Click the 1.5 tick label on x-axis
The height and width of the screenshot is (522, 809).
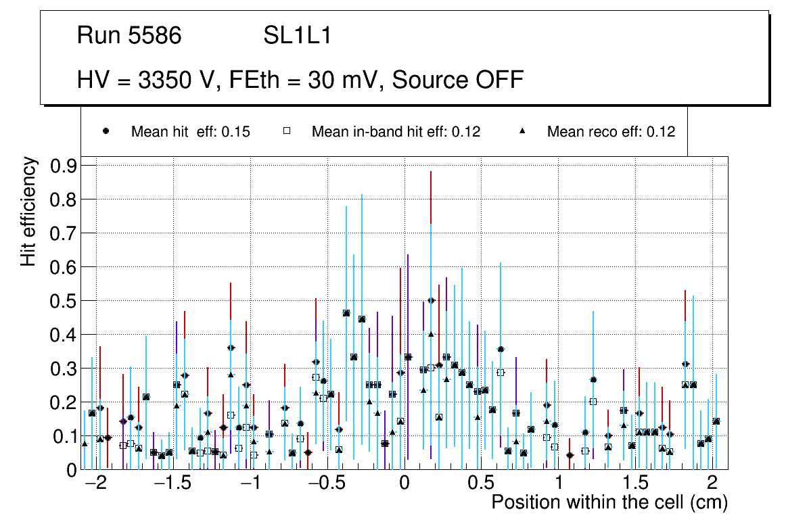(x=636, y=484)
